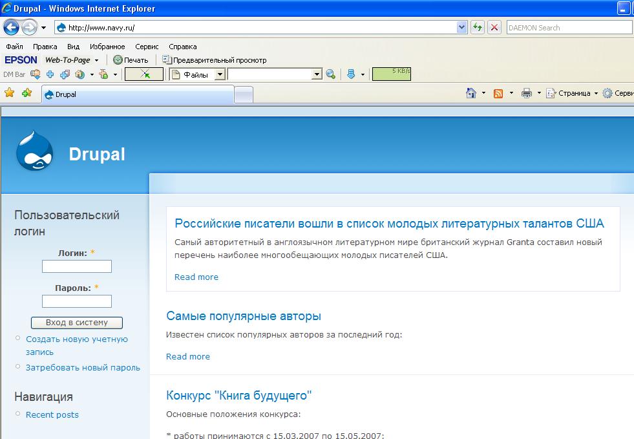The height and width of the screenshot is (439, 634).
Task: Click the Печать print button
Action: (x=131, y=60)
